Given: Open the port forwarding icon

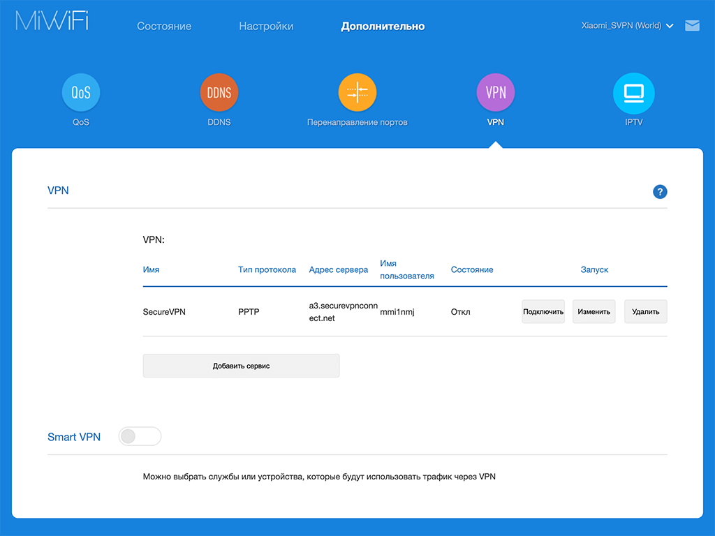Looking at the screenshot, I should [357, 93].
